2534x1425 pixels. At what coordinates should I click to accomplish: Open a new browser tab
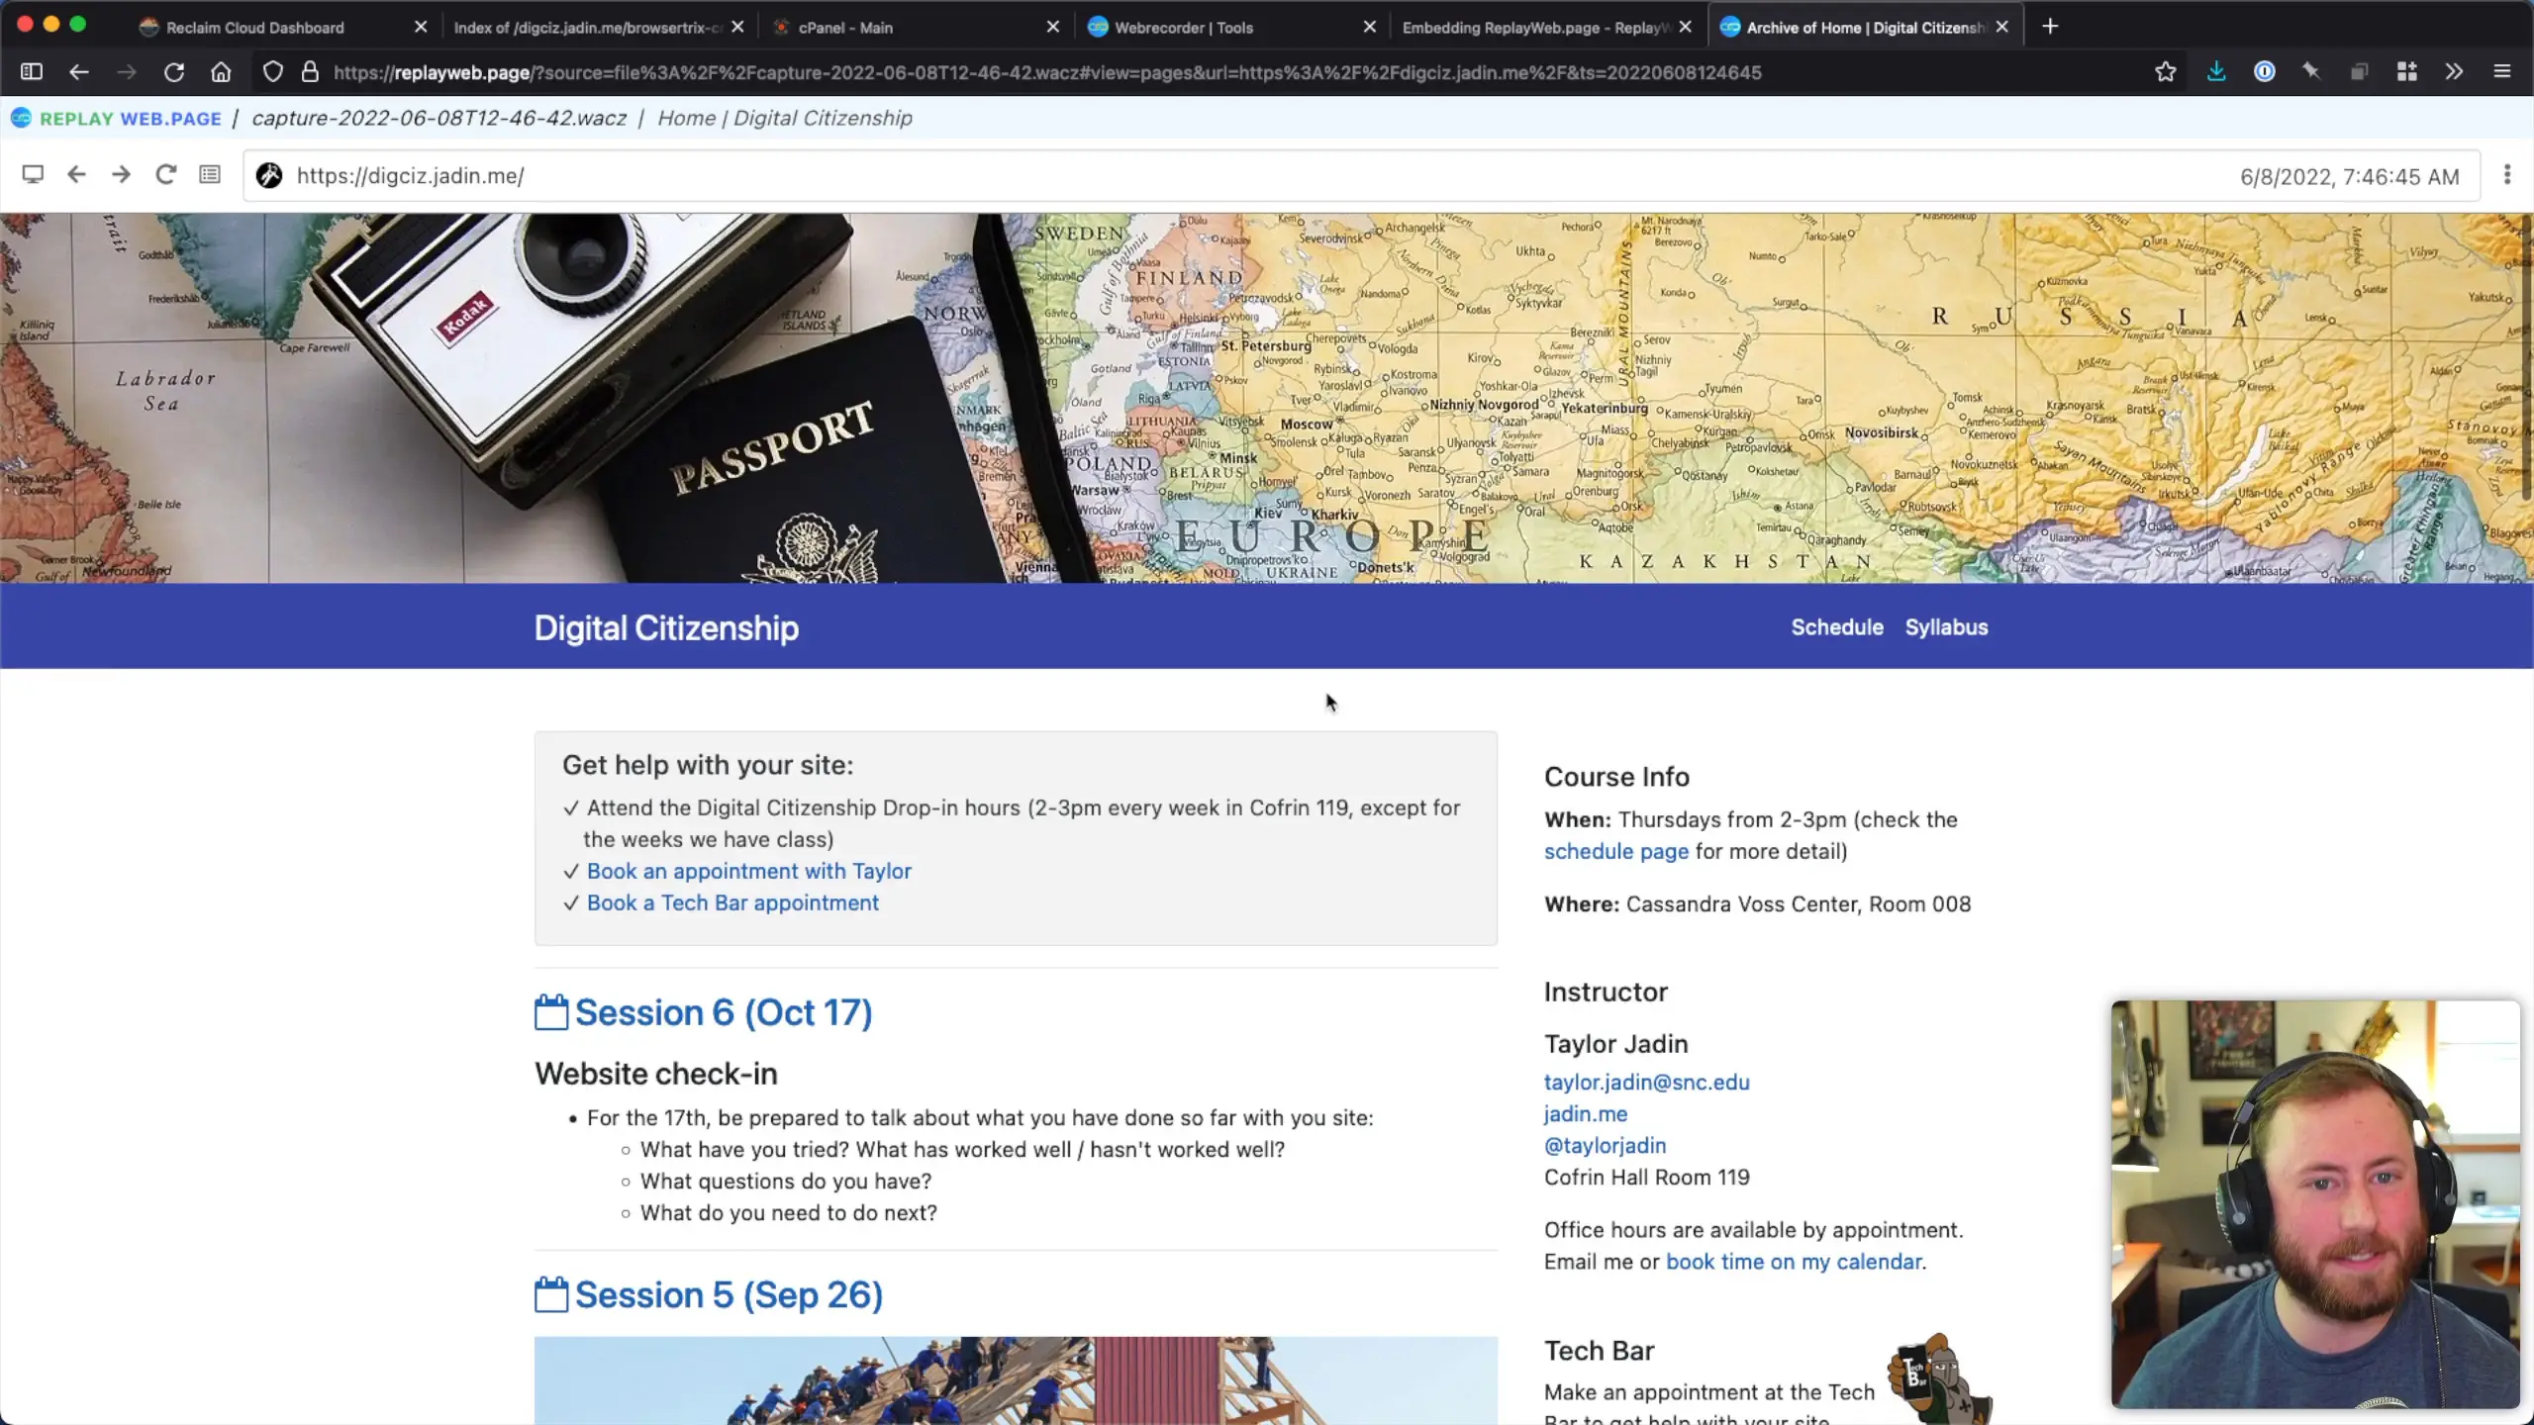coord(2050,27)
